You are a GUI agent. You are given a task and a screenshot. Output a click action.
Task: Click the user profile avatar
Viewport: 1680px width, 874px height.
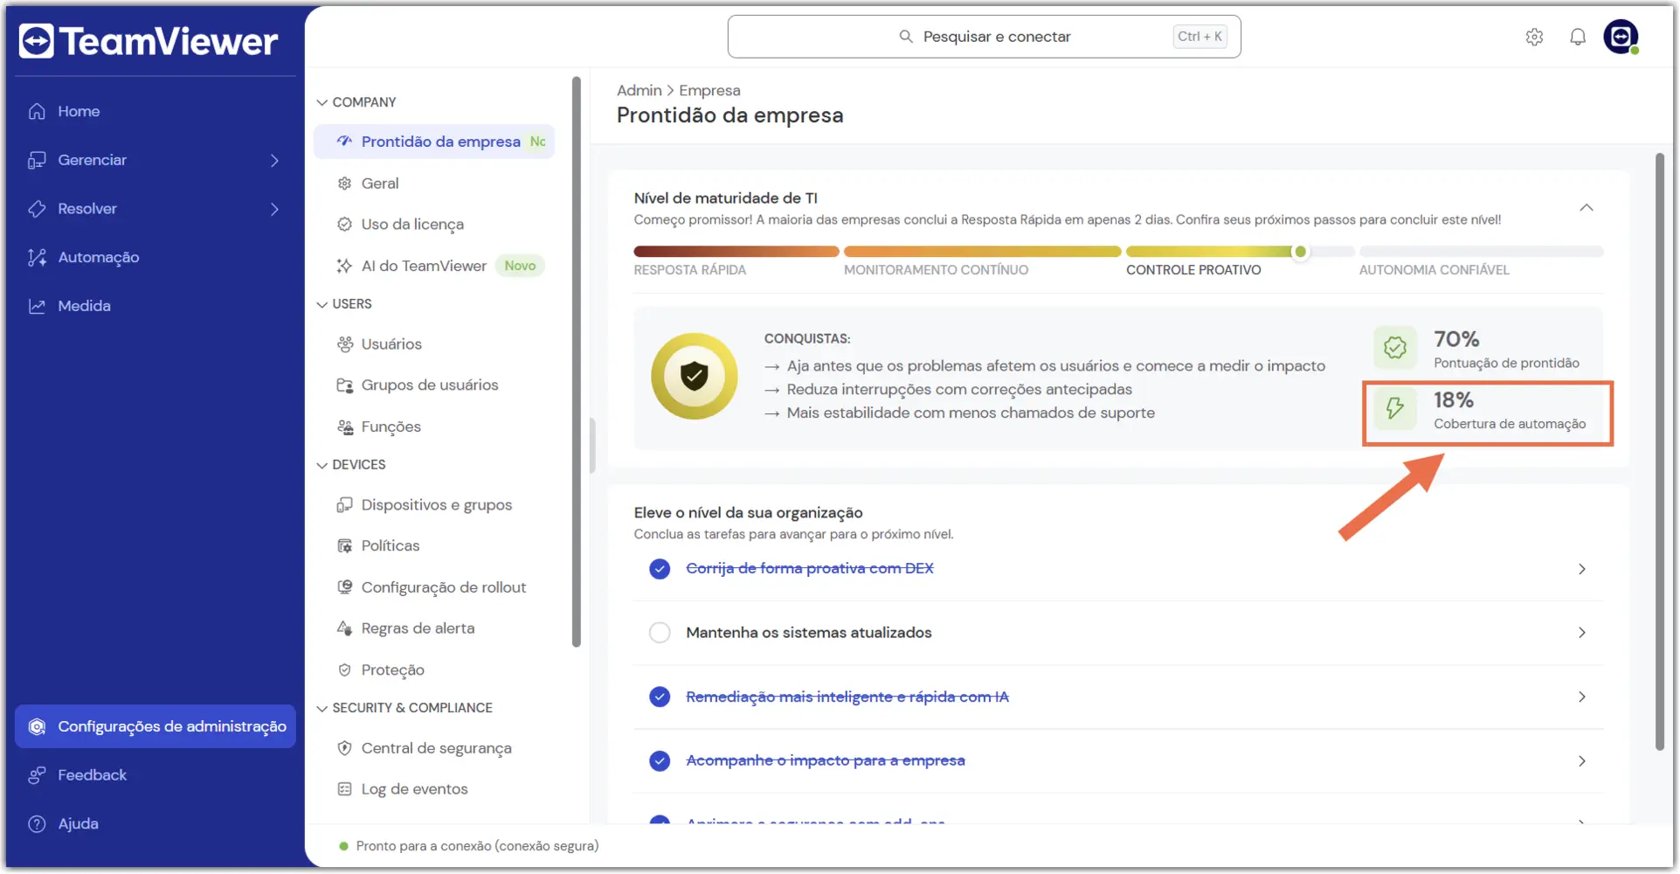(x=1621, y=37)
